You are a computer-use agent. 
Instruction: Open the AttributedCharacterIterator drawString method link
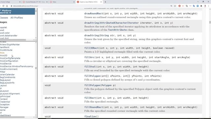[x=92, y=23]
